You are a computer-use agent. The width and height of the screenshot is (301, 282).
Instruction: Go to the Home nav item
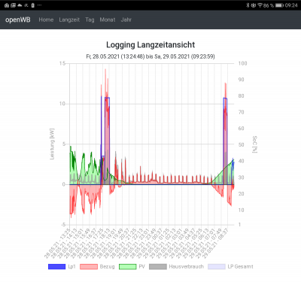coord(46,20)
